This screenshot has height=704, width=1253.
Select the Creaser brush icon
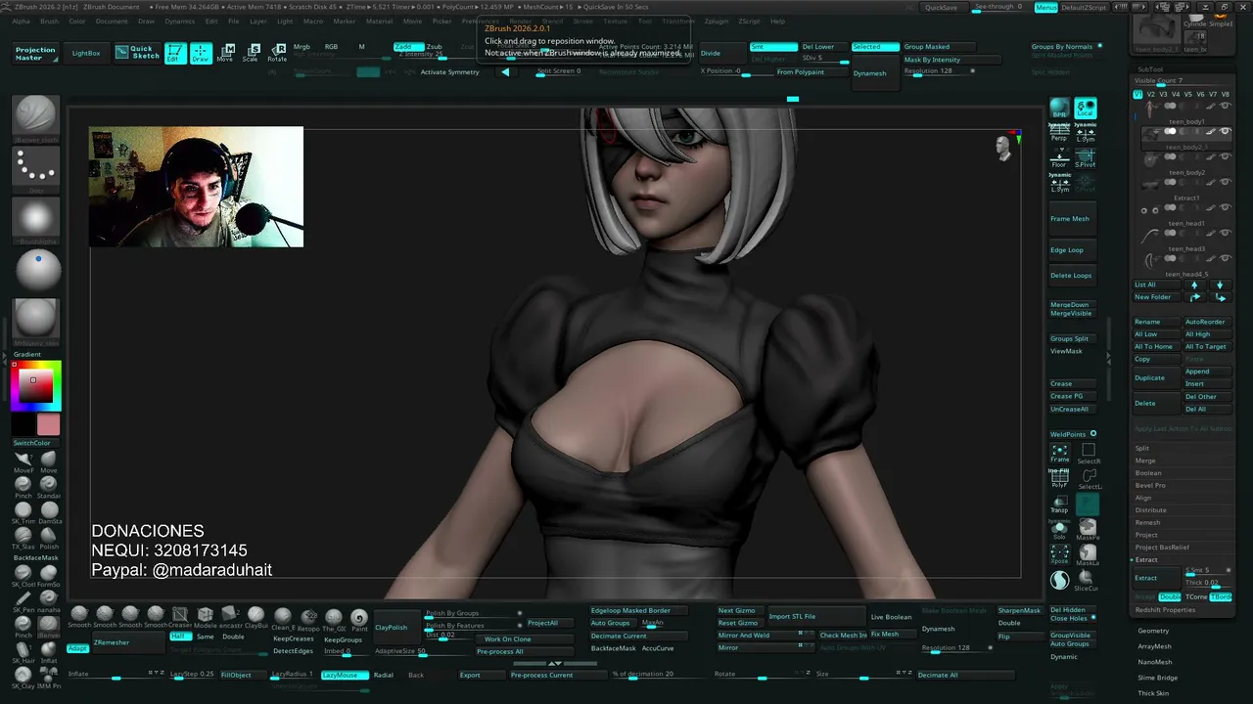(x=180, y=617)
